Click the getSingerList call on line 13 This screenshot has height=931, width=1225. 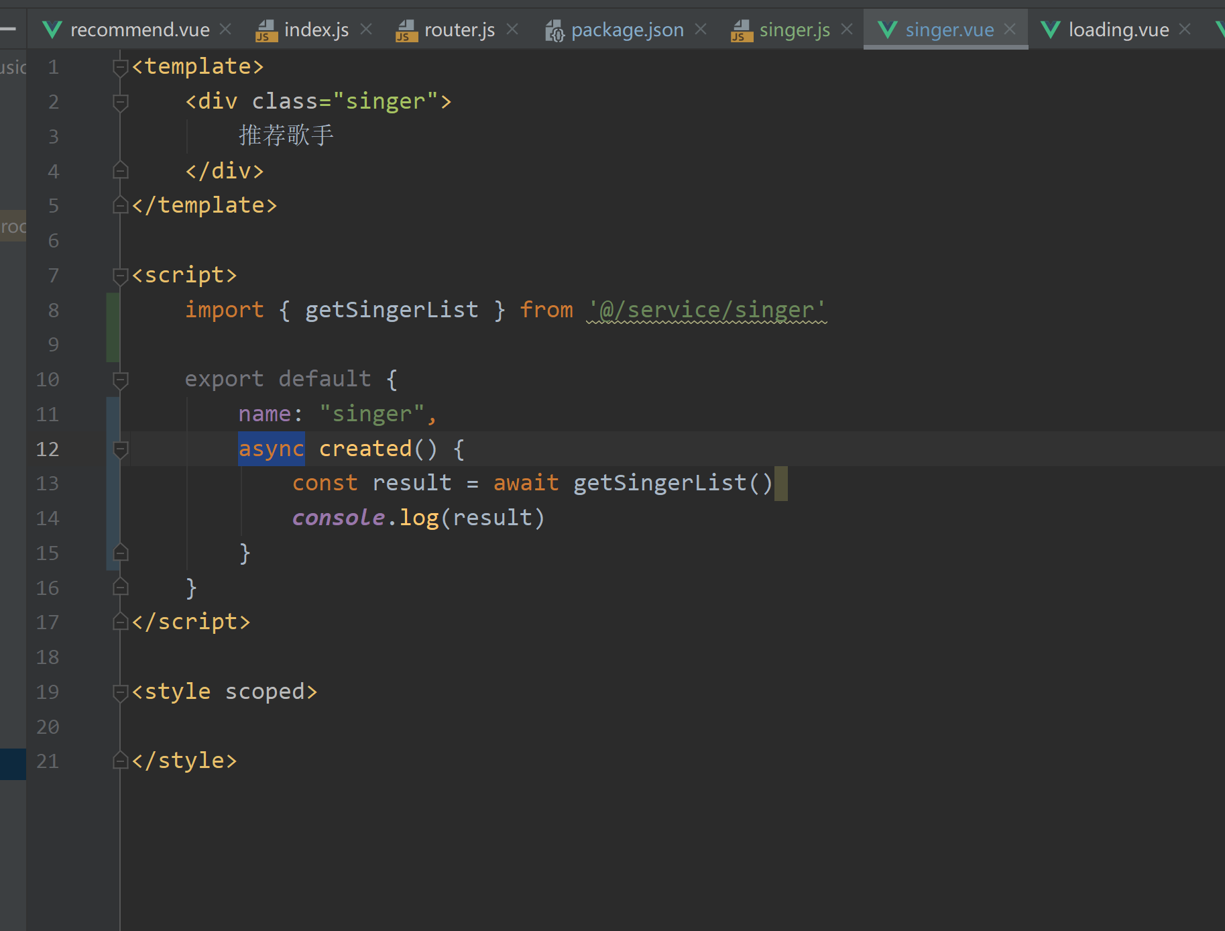coord(660,484)
